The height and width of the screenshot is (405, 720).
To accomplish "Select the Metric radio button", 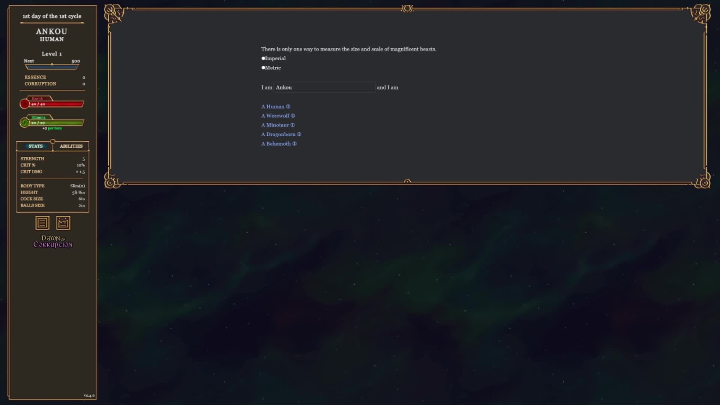I will 263,68.
